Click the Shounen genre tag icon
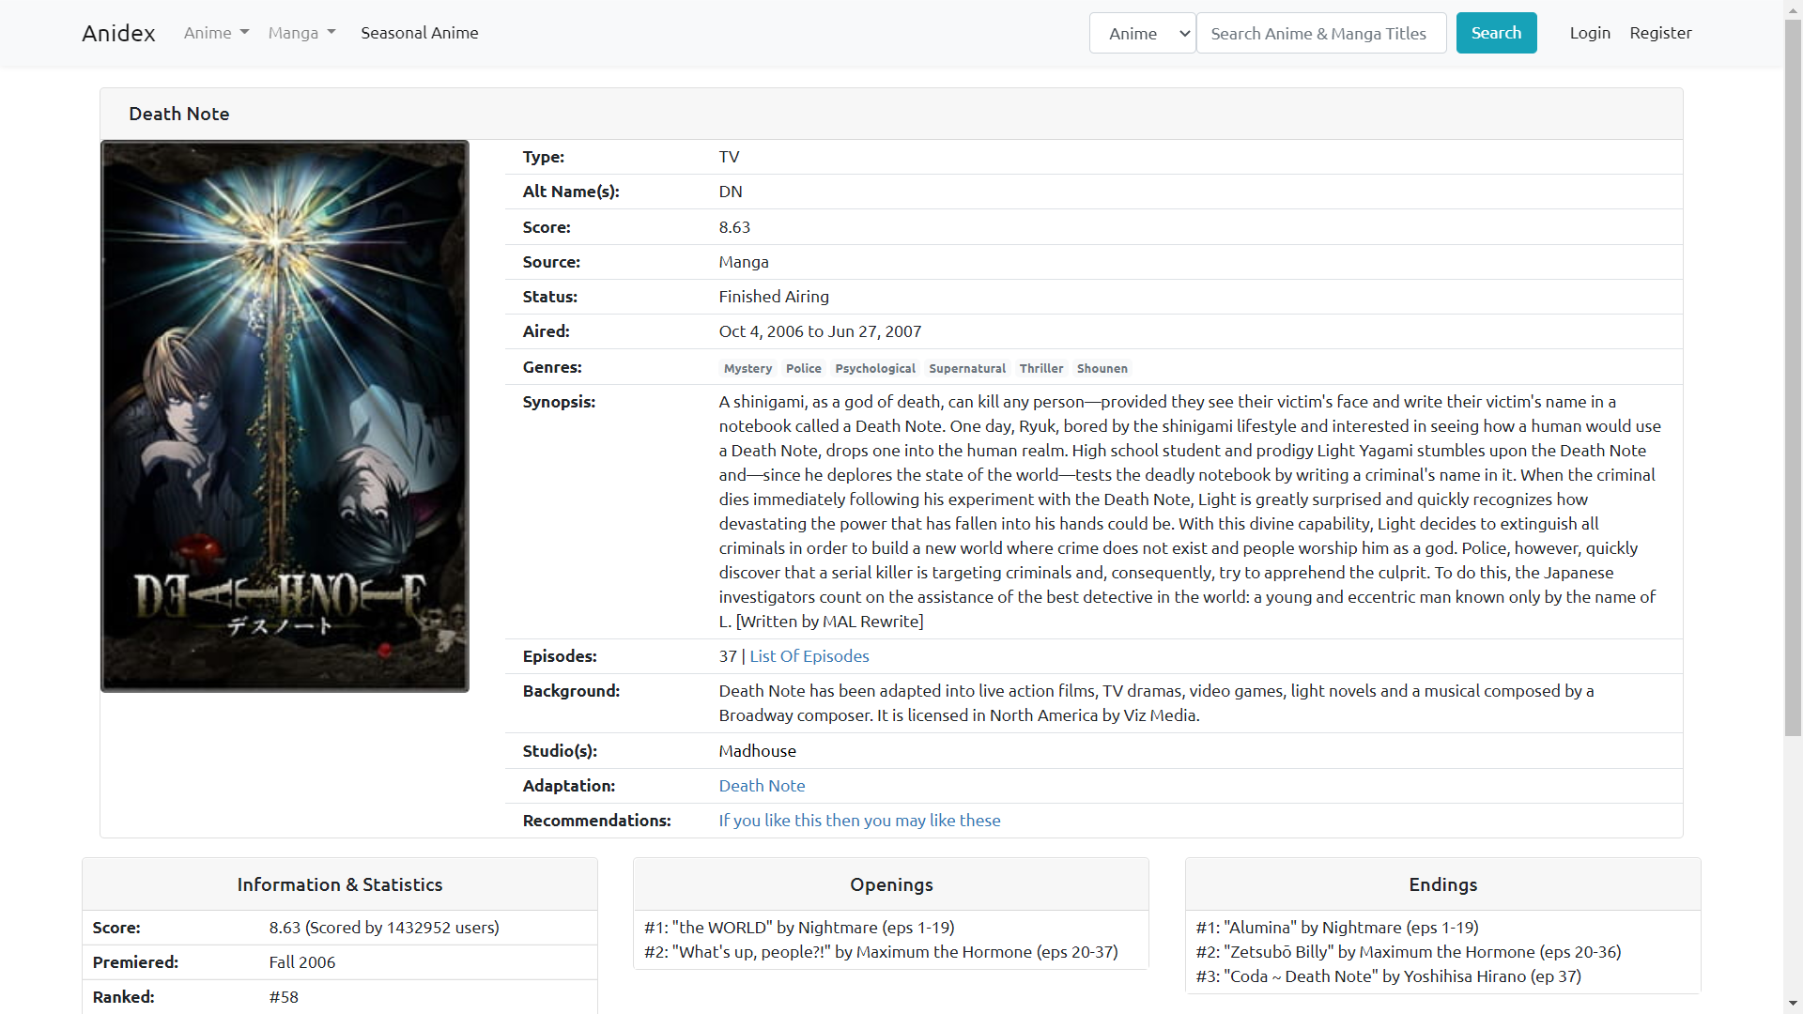Image resolution: width=1803 pixels, height=1014 pixels. pos(1102,368)
